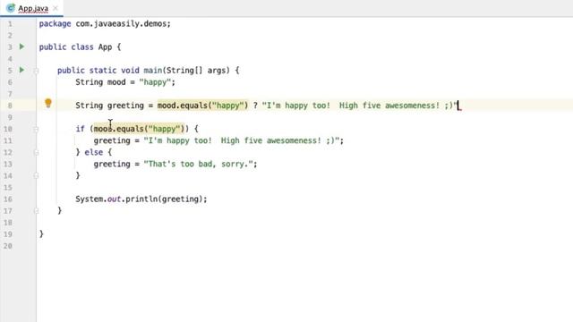Collapse the if block fold marker on line 10
Image resolution: width=573 pixels, height=322 pixels.
pos(36,129)
